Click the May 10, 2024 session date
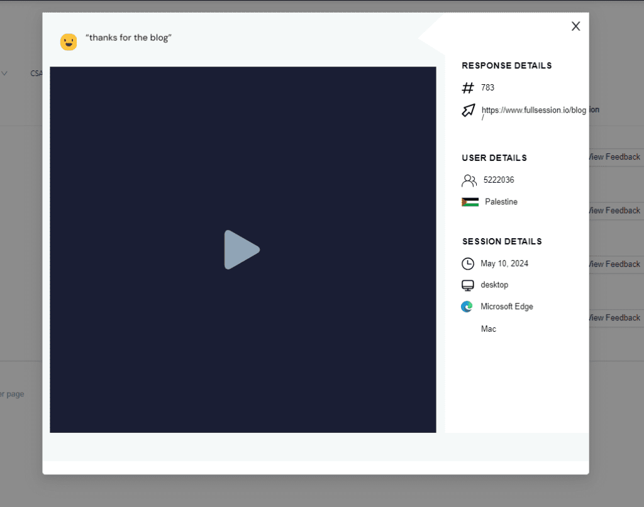644x507 pixels. point(504,264)
